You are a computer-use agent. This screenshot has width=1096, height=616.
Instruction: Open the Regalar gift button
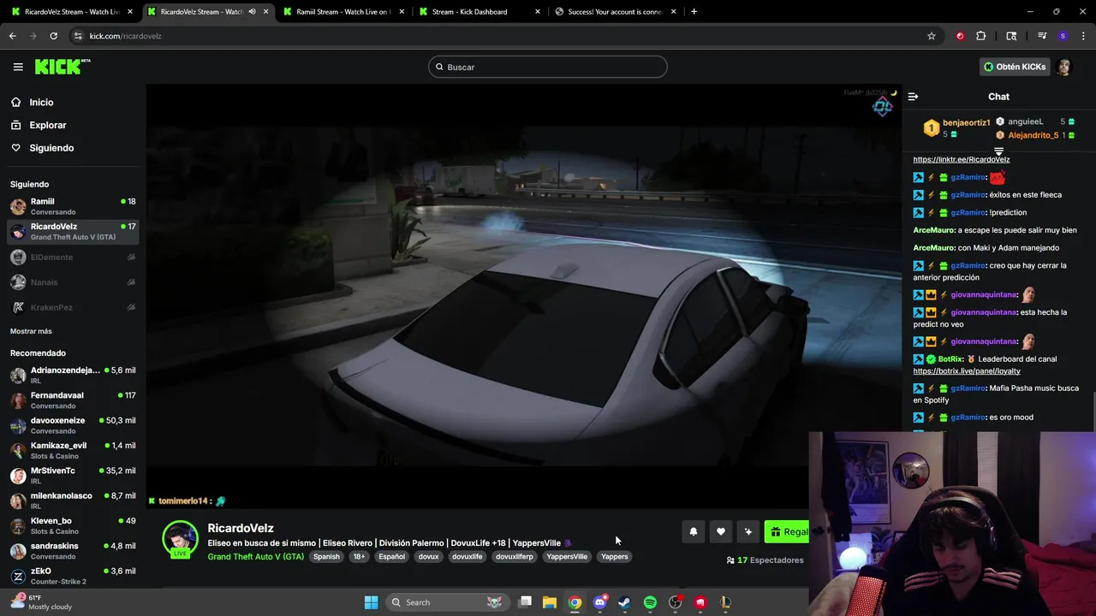click(x=787, y=532)
